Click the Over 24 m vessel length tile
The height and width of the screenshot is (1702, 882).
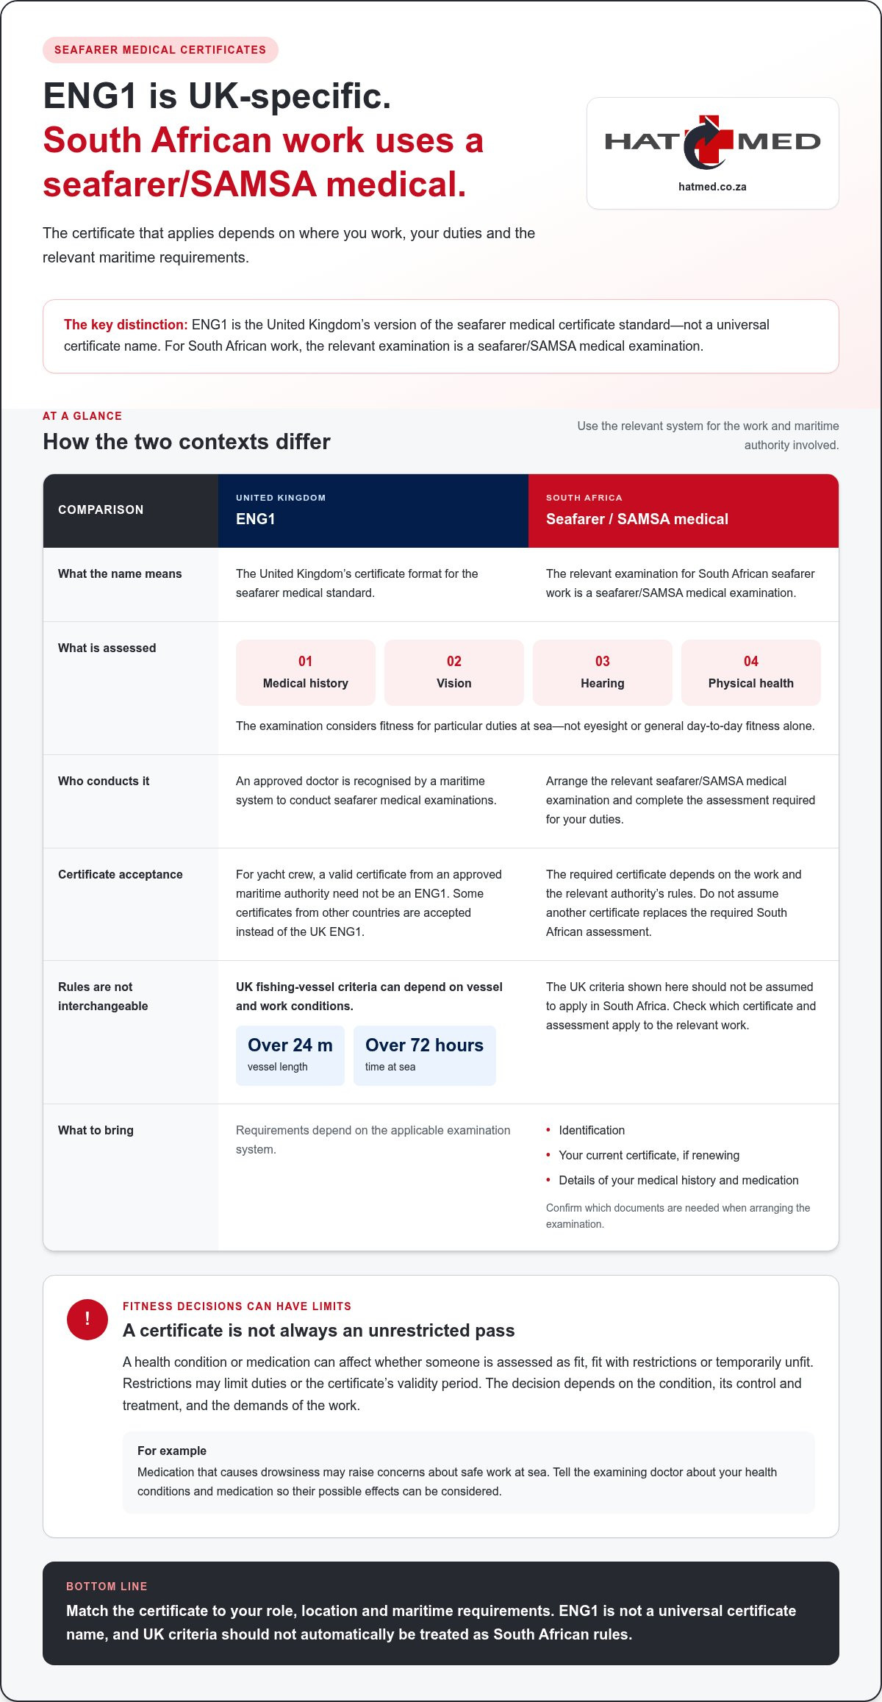(x=290, y=1055)
